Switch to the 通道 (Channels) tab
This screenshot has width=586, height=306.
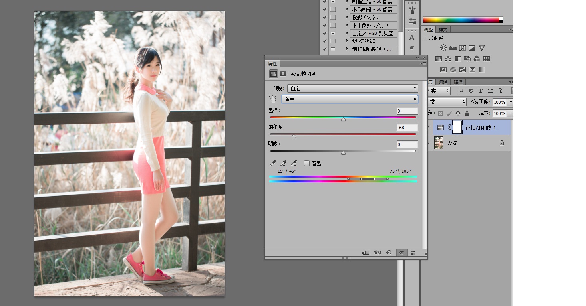(443, 82)
